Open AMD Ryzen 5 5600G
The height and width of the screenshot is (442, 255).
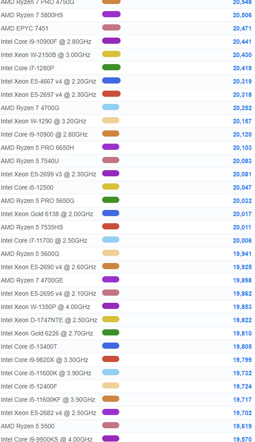(x=30, y=254)
